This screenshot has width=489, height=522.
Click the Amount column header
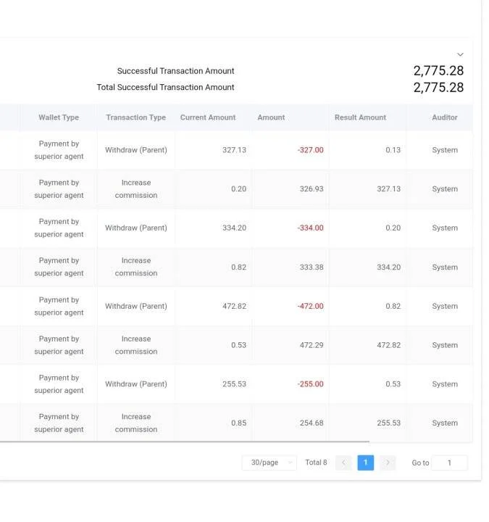[271, 117]
